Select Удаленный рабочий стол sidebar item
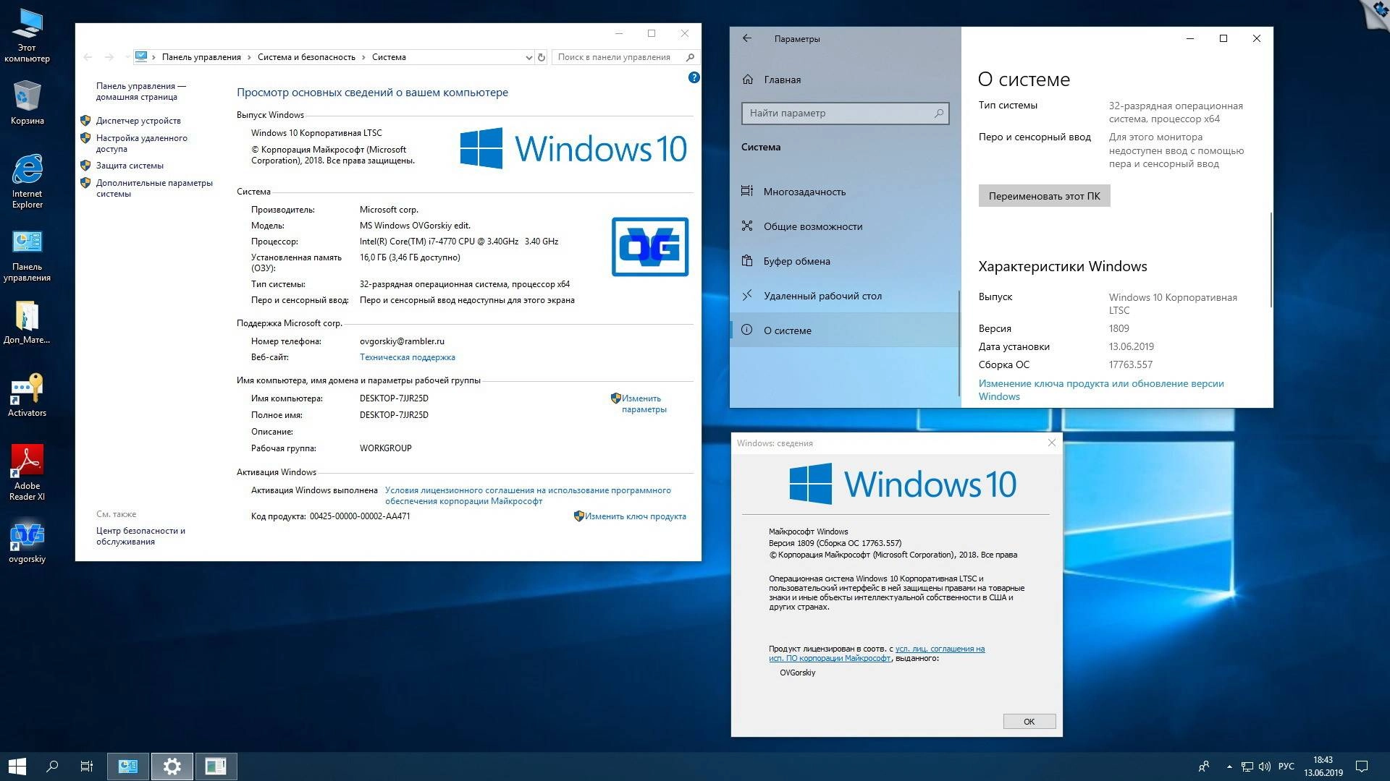Viewport: 1390px width, 781px height. click(x=845, y=296)
